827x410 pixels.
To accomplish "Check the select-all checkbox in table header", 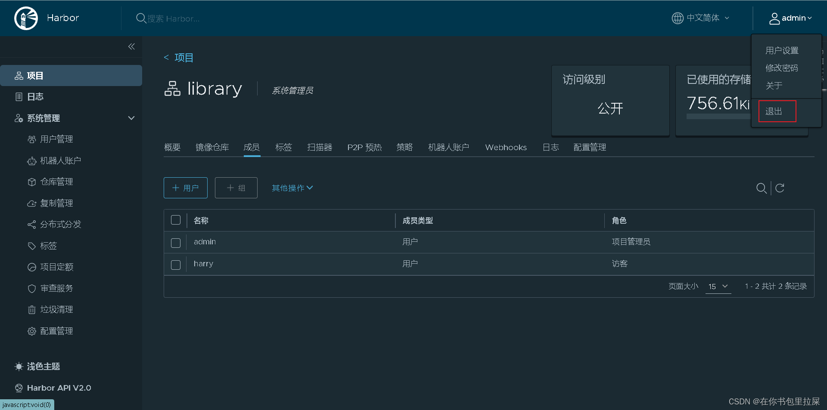I will (x=176, y=220).
